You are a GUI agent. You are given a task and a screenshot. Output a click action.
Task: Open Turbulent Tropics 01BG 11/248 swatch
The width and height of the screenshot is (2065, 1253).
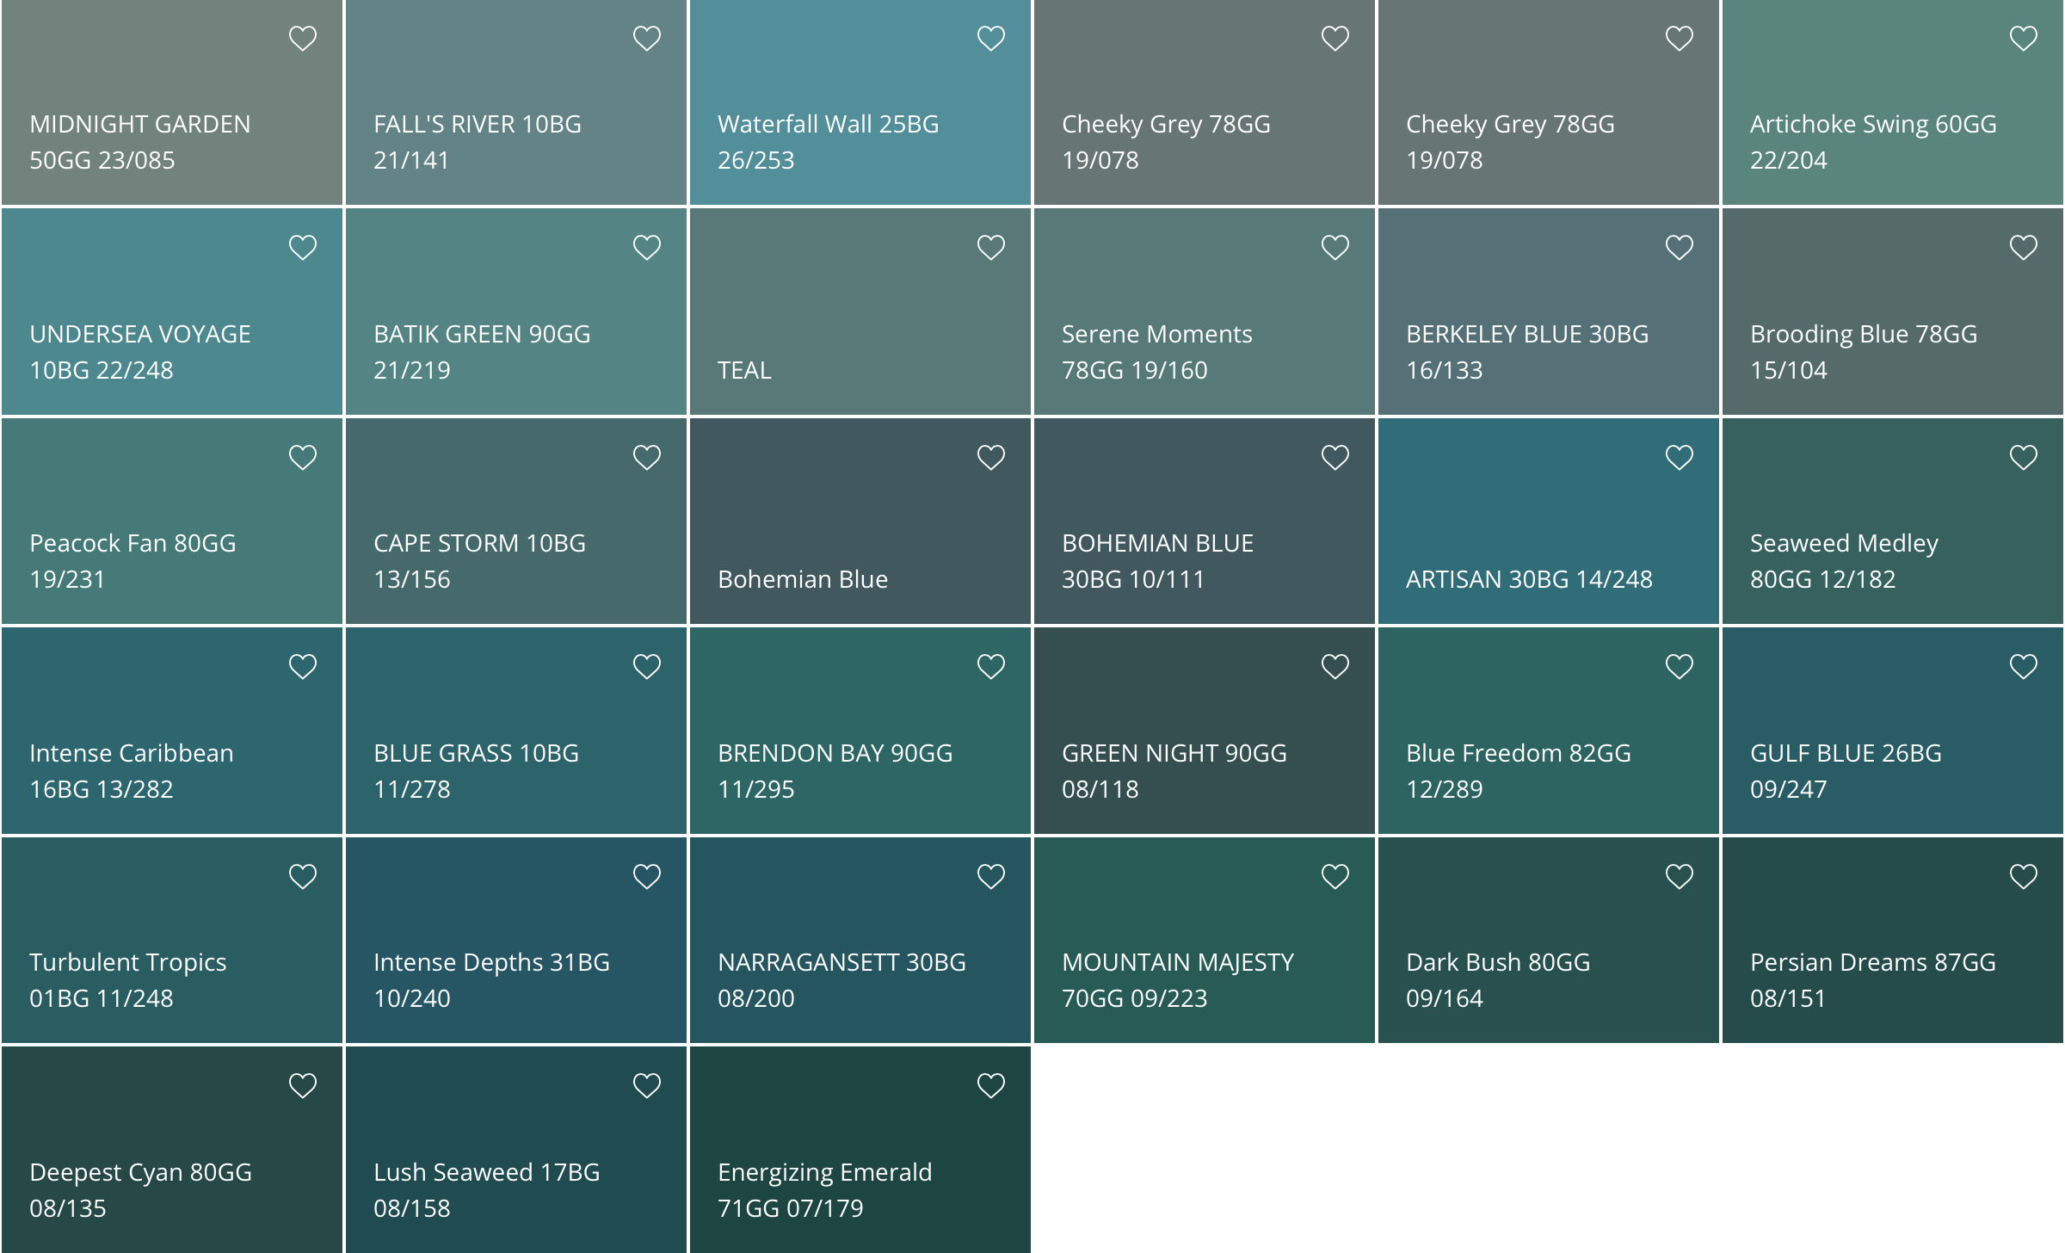point(172,941)
